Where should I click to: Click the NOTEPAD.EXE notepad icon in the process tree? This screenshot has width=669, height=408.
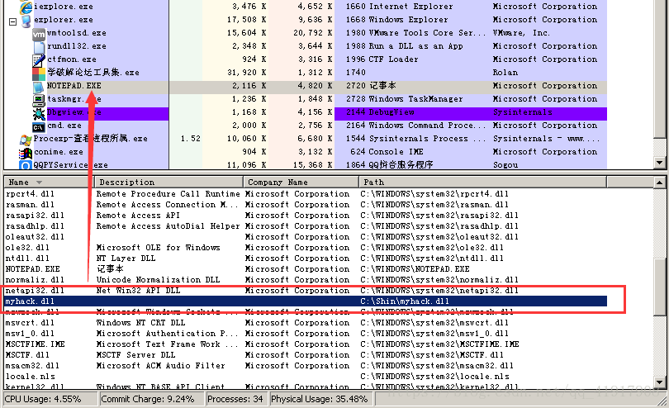click(39, 87)
